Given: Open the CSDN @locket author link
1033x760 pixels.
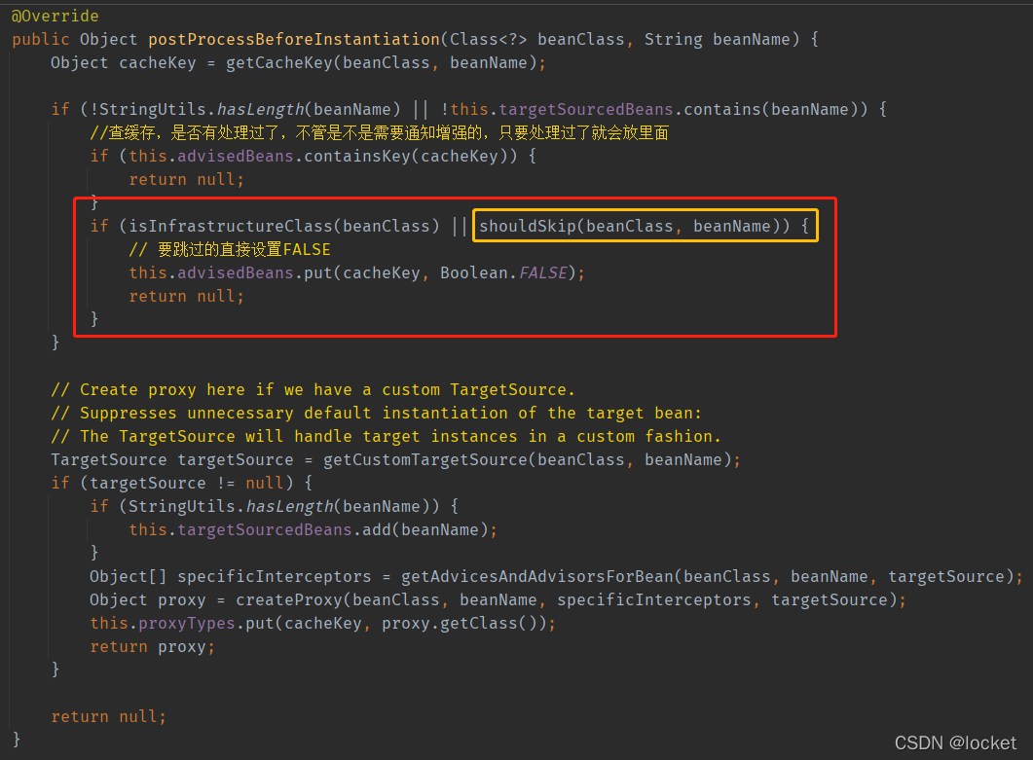Looking at the screenshot, I should pyautogui.click(x=957, y=742).
